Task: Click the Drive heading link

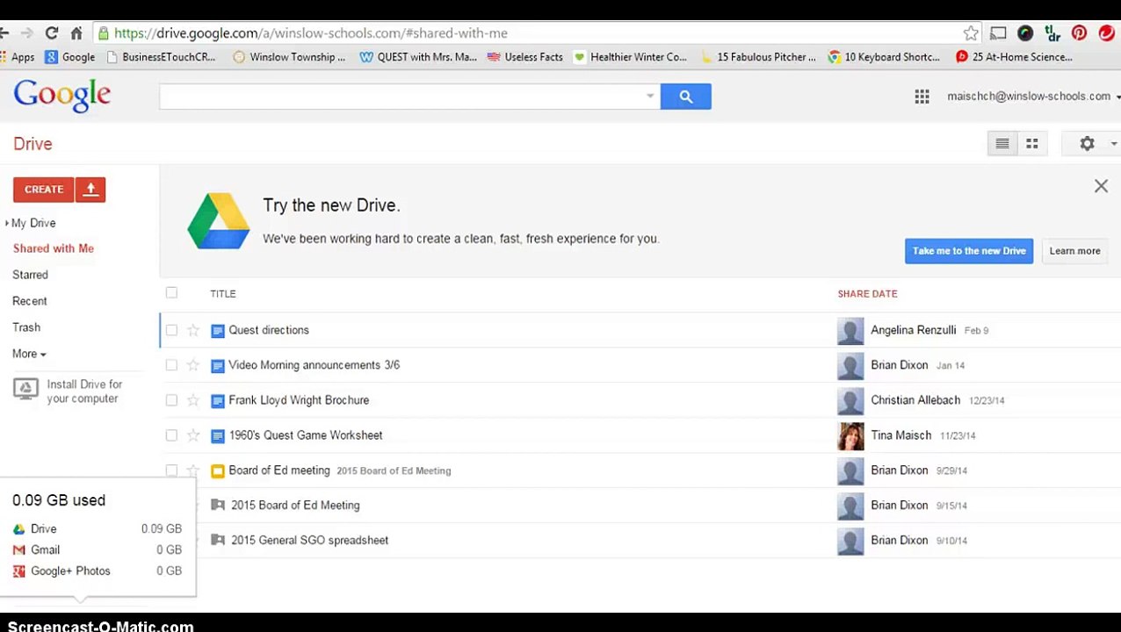Action: point(33,144)
